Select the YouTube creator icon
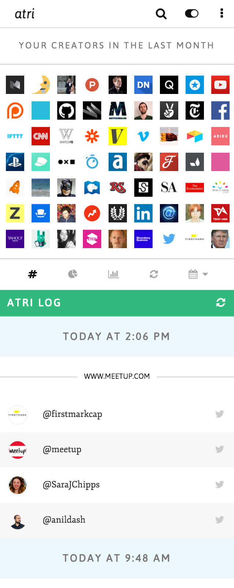The image size is (234, 588). click(220, 85)
